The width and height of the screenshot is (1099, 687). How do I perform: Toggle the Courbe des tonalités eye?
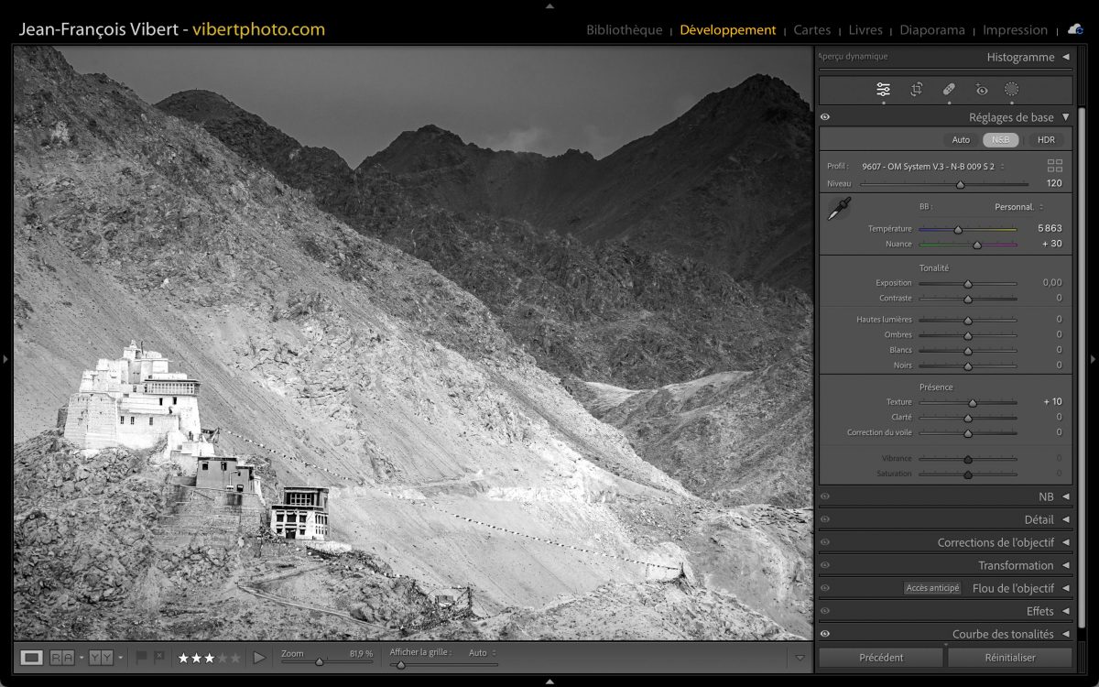[825, 634]
